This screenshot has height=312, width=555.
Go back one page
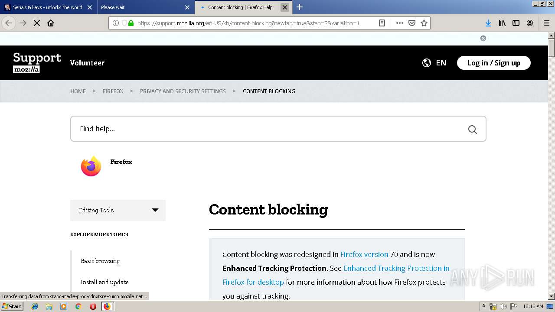click(x=9, y=23)
